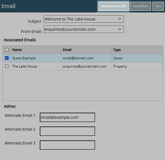The width and height of the screenshot is (165, 160).
Task: Open the Welcome to The Lake House combo box
Action: pos(84,19)
